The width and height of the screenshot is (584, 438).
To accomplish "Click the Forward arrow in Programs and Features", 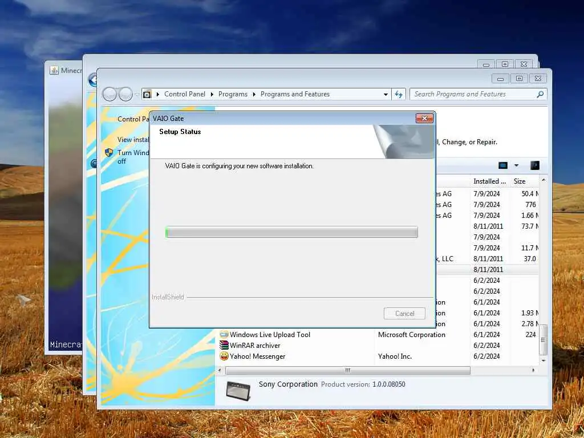I will (126, 94).
